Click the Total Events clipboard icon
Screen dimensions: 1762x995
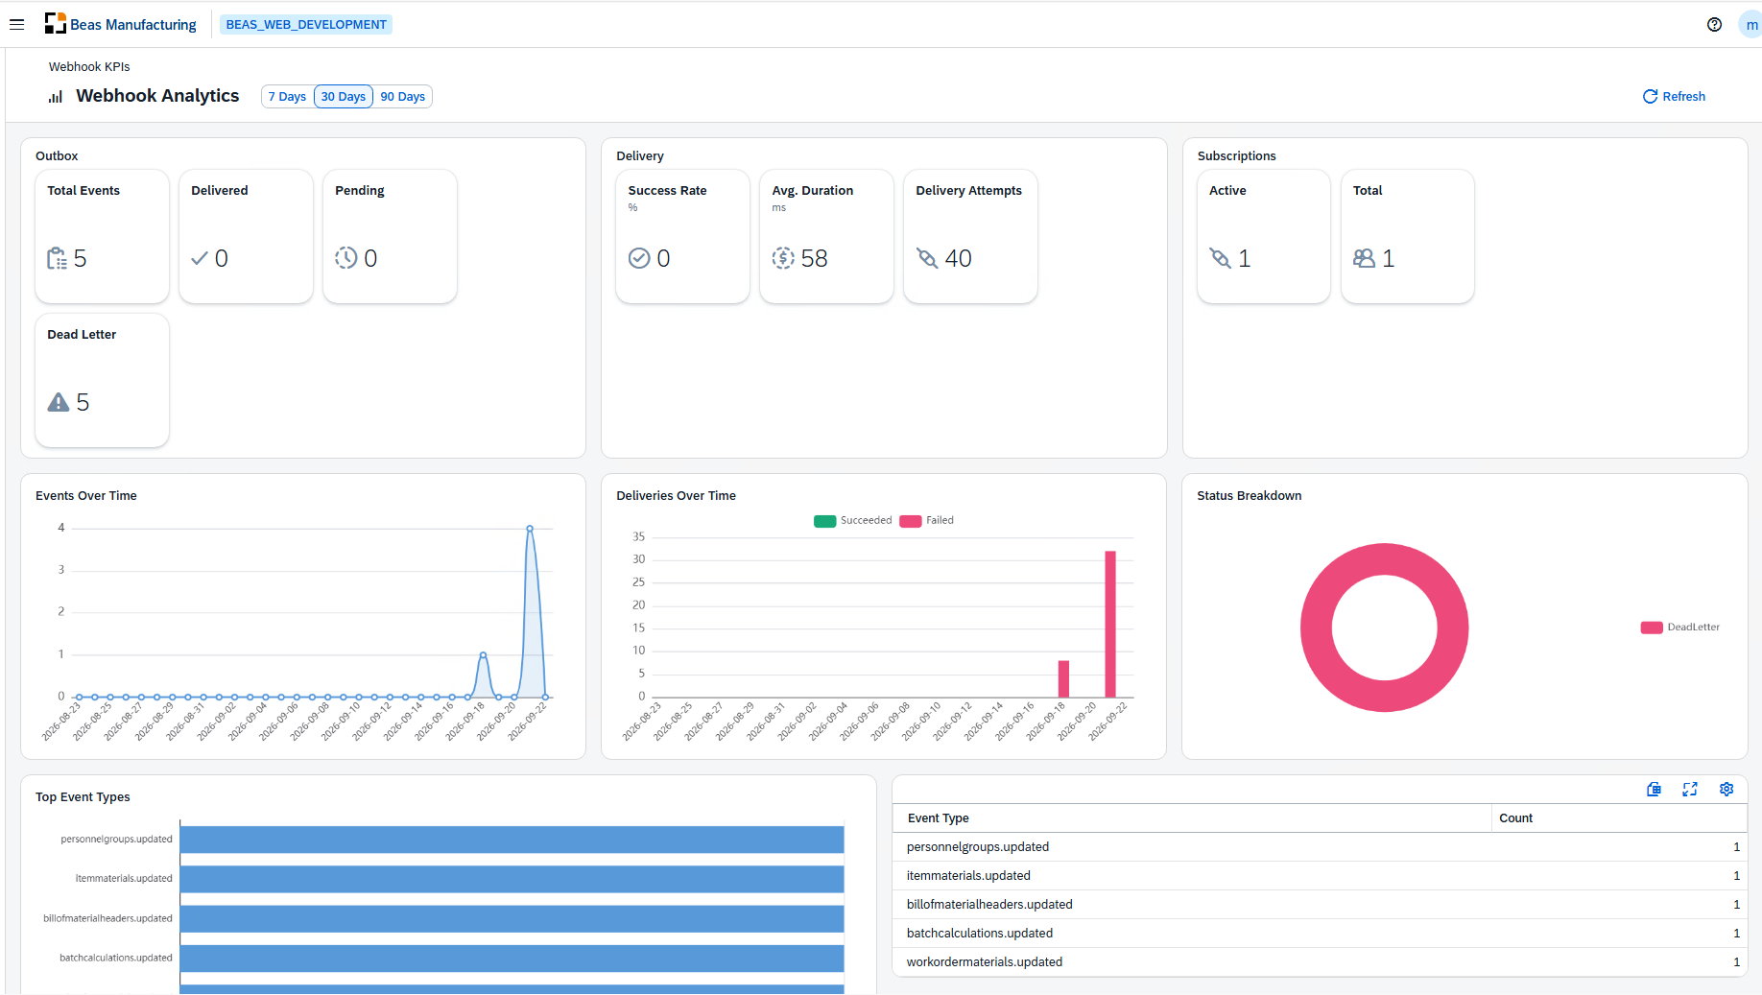[58, 258]
